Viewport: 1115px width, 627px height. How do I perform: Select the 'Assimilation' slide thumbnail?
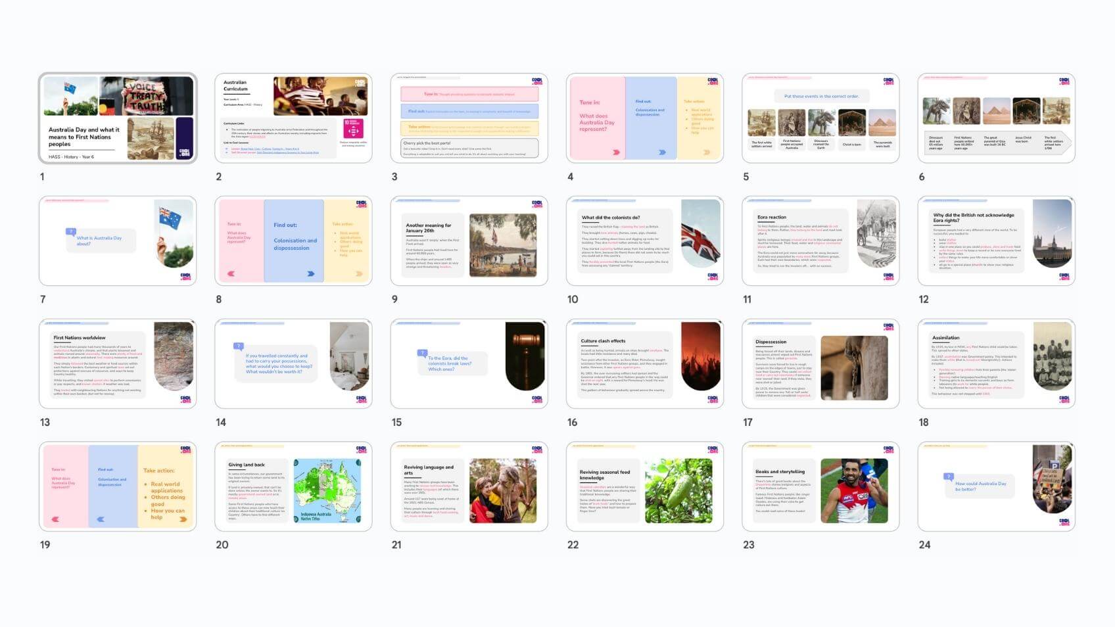click(996, 364)
